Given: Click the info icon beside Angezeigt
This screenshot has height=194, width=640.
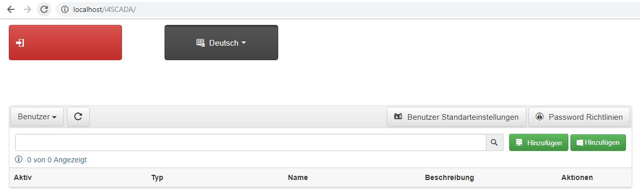Looking at the screenshot, I should pos(19,160).
